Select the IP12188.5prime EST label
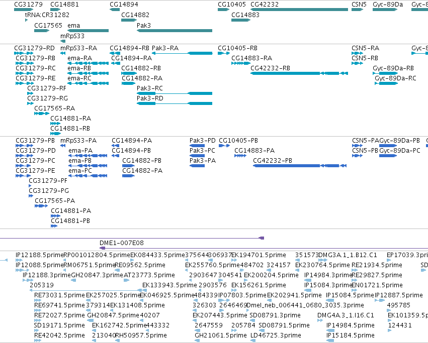The width and height of the screenshot is (428, 343). coord(40,255)
